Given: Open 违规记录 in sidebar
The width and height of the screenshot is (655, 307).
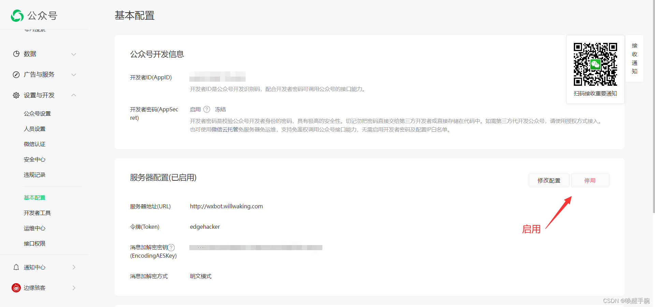Looking at the screenshot, I should tap(34, 175).
